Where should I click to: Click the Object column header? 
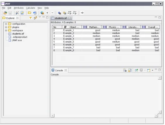72,27
